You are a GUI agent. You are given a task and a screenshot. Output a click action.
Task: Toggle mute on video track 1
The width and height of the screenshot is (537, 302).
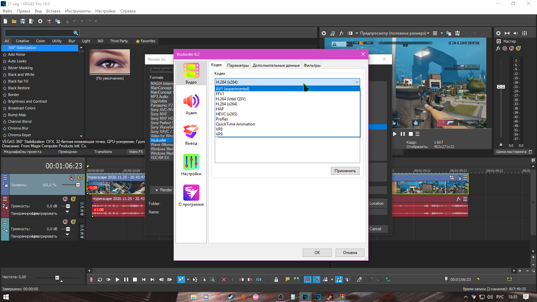pos(72,177)
